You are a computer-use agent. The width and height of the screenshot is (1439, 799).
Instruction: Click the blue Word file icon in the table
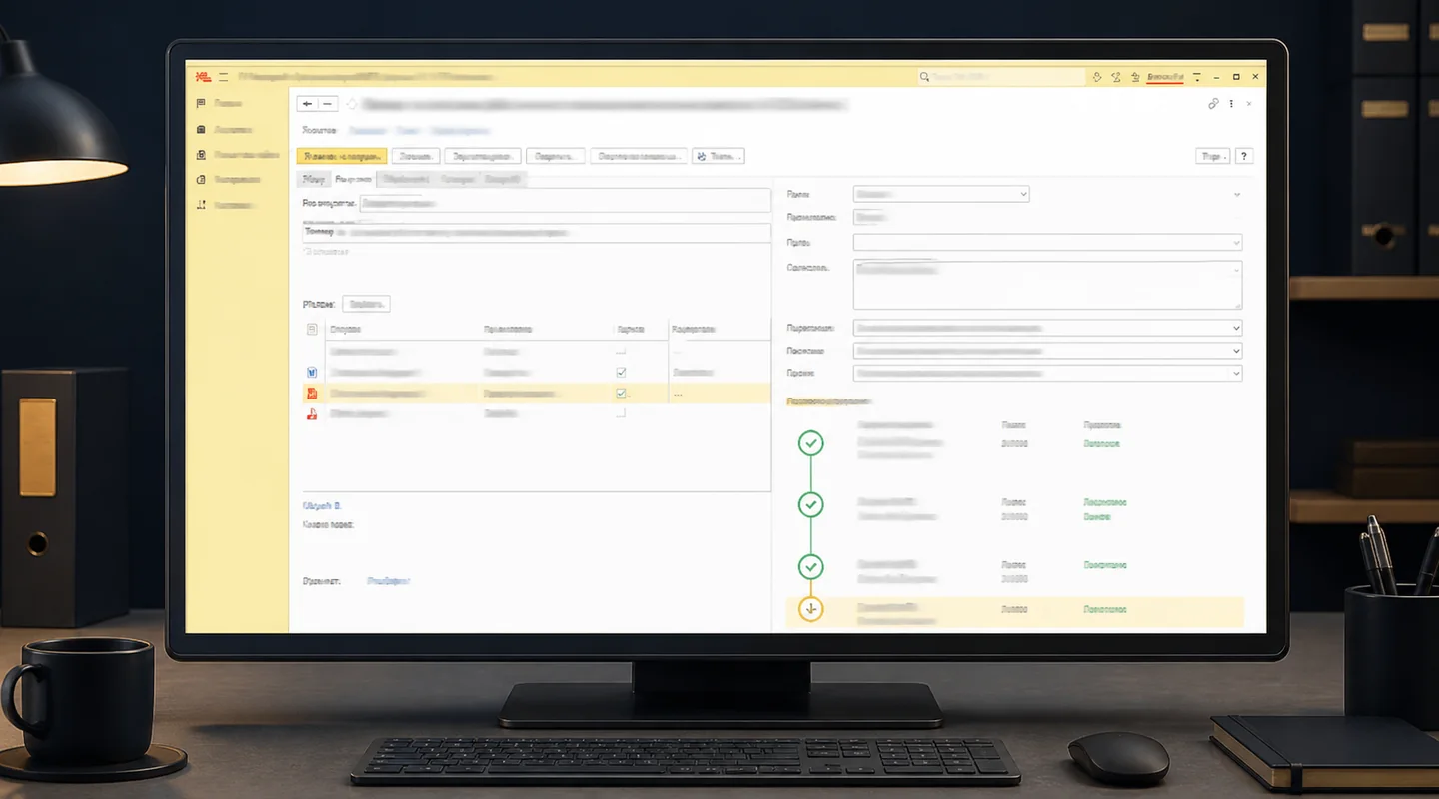(x=312, y=372)
